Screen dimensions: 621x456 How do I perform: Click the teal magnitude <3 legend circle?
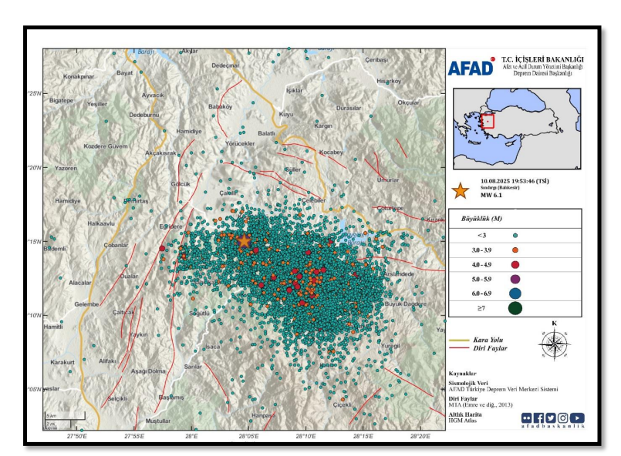click(515, 235)
